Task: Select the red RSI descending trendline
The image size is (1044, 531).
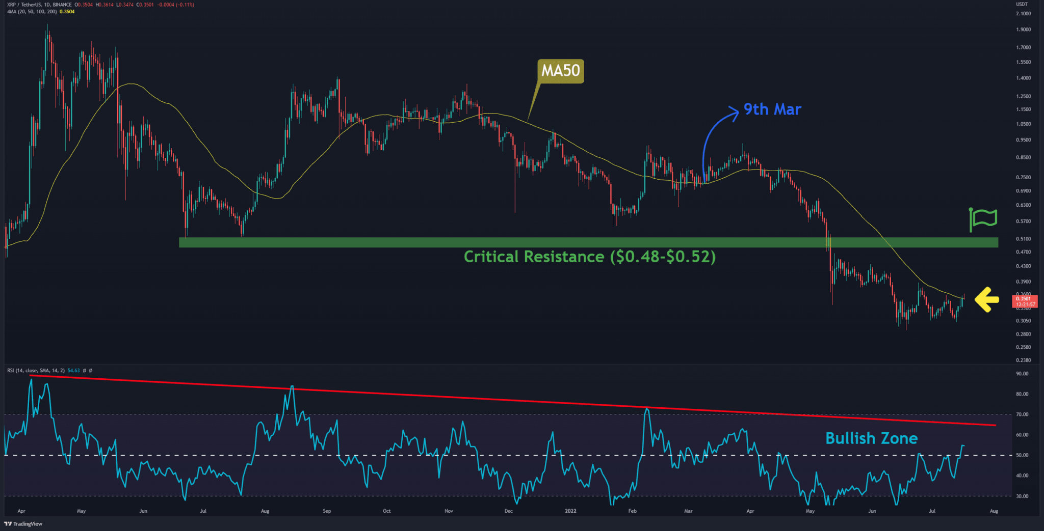Action: click(x=510, y=402)
